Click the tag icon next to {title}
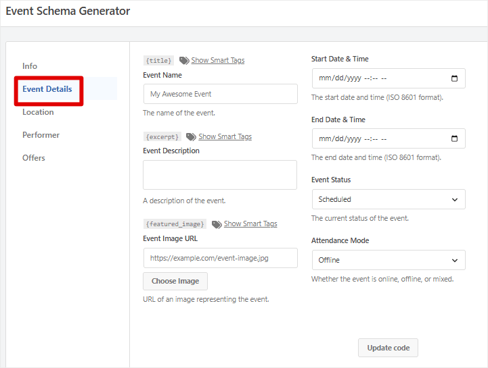488x368 pixels. 184,61
